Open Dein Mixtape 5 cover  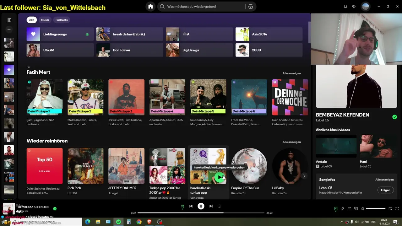point(208,97)
